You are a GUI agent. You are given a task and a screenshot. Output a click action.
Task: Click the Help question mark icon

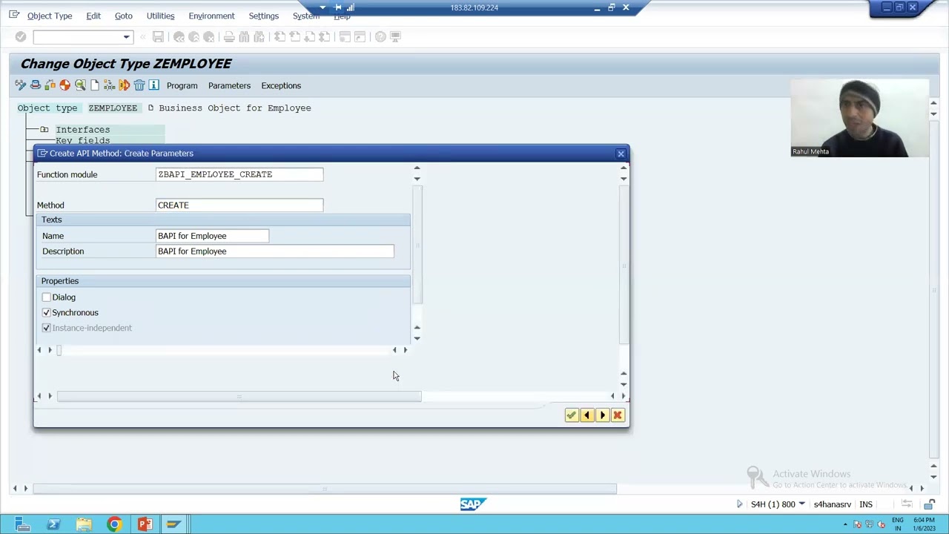(380, 36)
